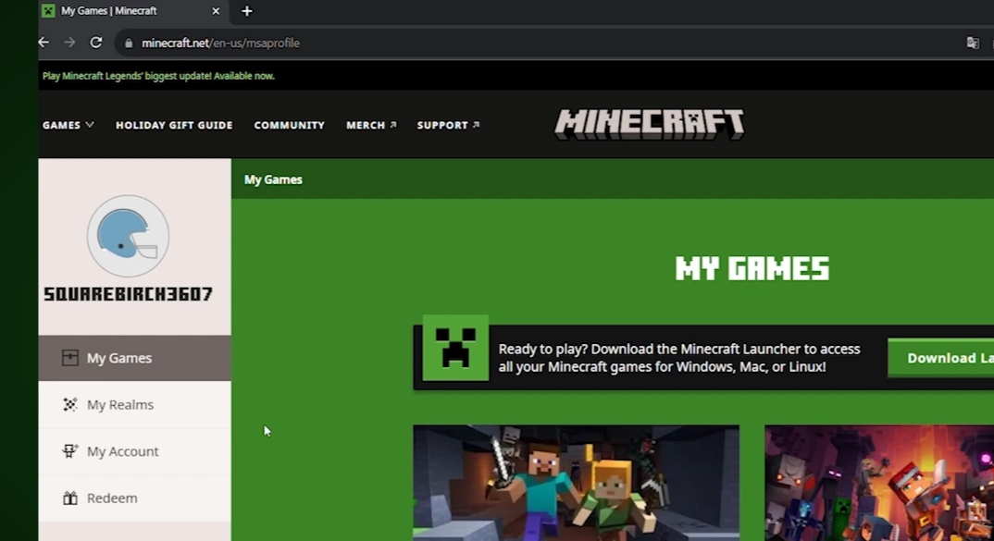Open the Holiday Gift Guide menu item
The image size is (994, 541).
click(174, 126)
